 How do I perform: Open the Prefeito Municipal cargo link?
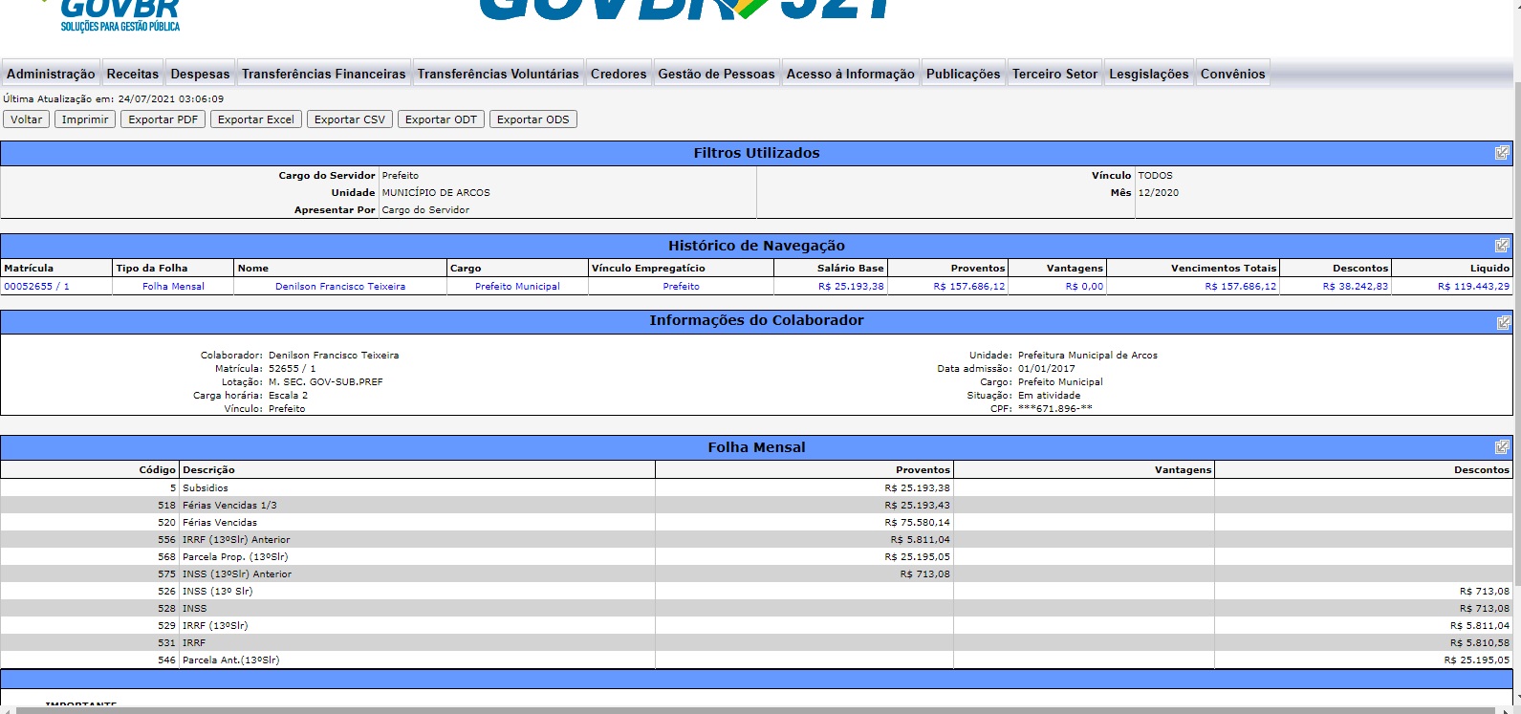coord(517,286)
